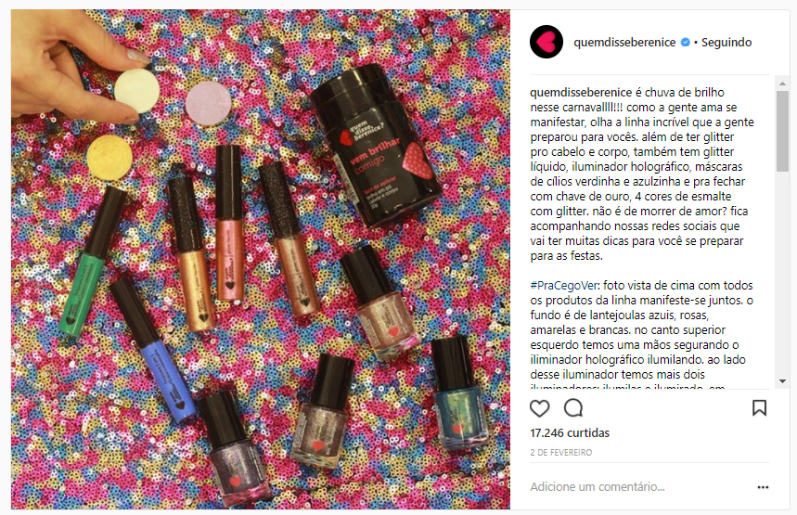Save the post with the bookmark icon
This screenshot has width=797, height=515.
759,407
